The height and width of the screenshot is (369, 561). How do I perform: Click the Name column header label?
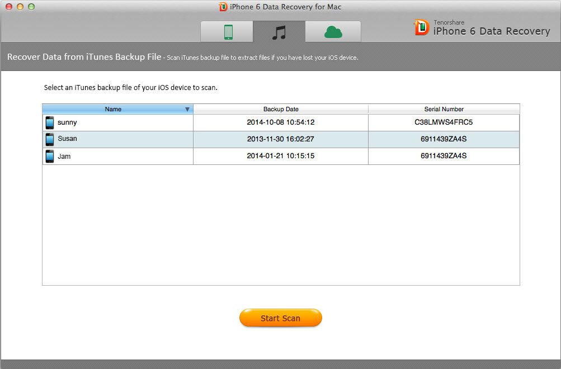113,109
